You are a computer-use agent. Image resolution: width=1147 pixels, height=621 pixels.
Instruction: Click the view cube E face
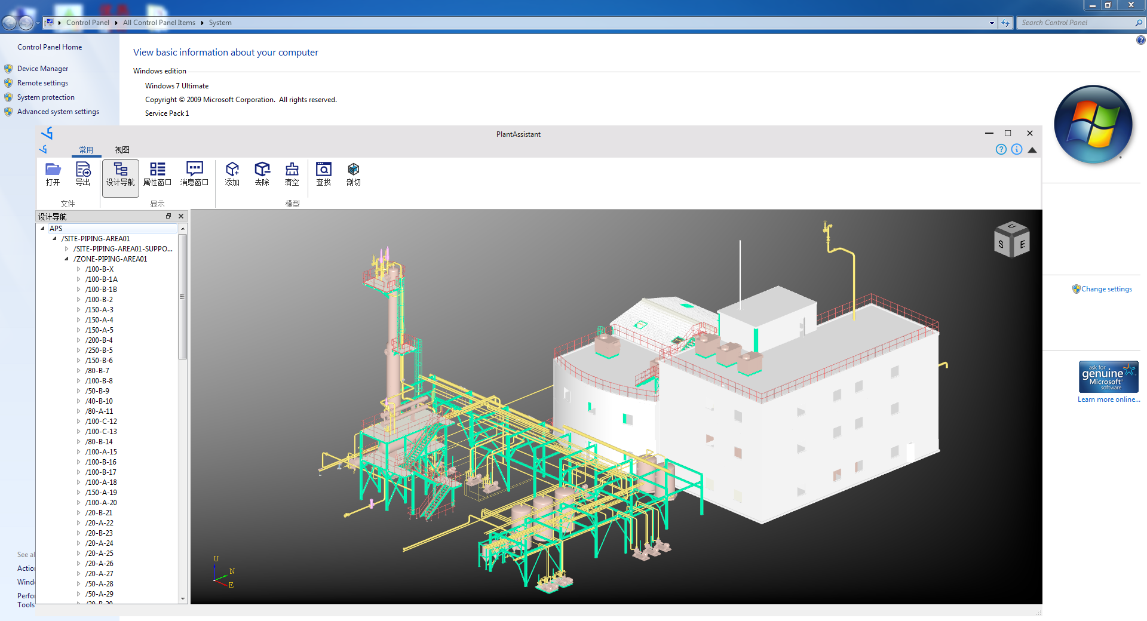pos(1022,244)
